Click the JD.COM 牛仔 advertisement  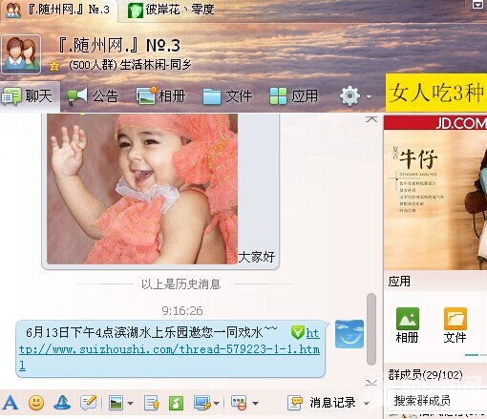435,193
